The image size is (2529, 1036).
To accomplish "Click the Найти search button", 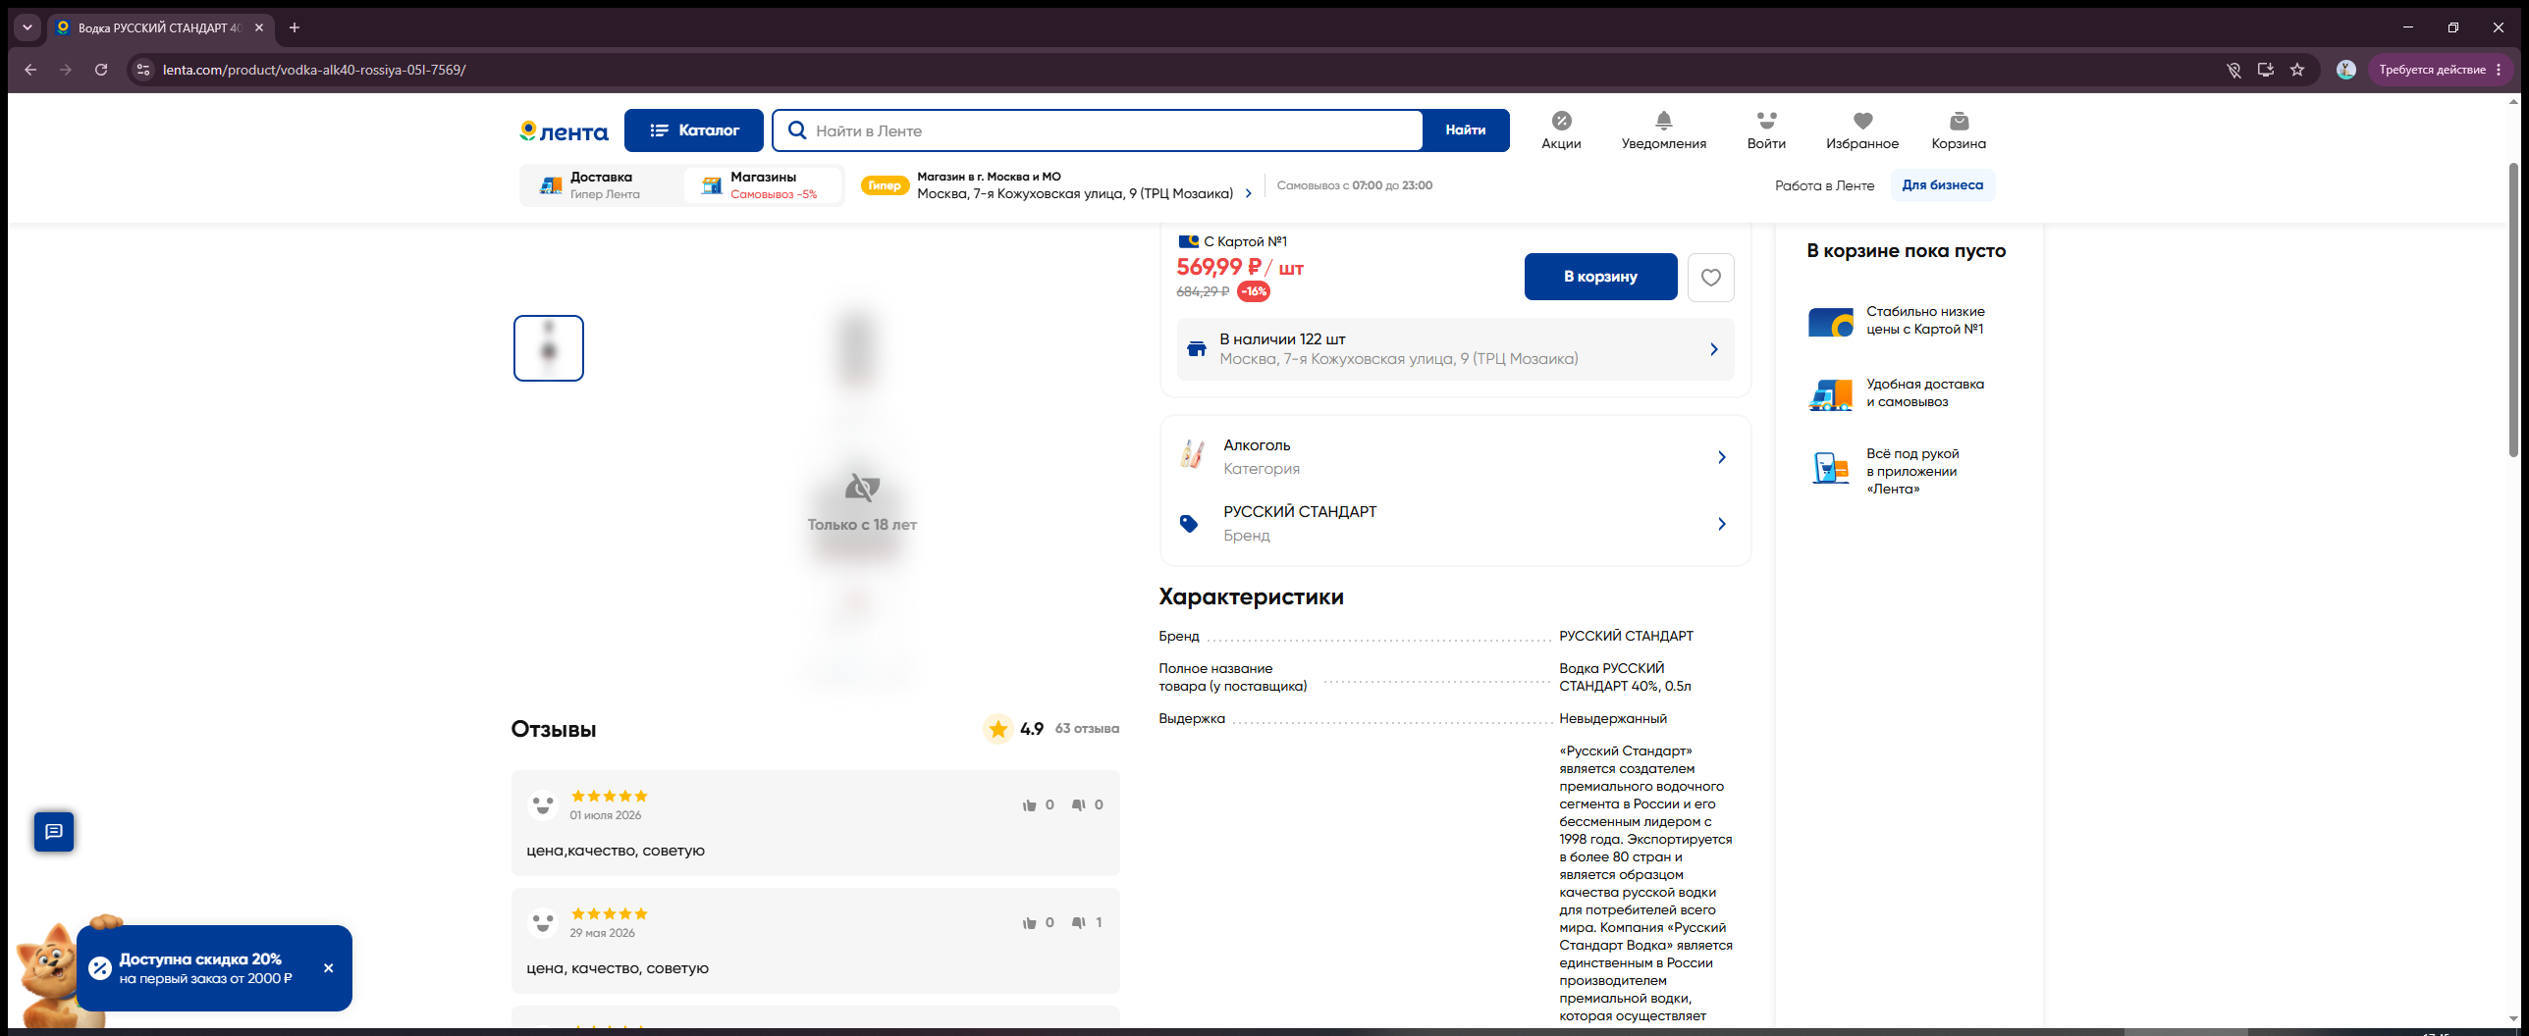I will pyautogui.click(x=1466, y=130).
